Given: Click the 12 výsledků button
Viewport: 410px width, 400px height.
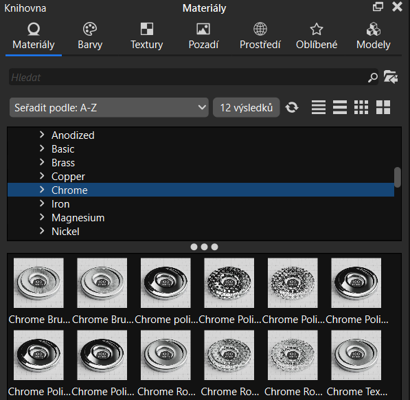Looking at the screenshot, I should pyautogui.click(x=247, y=107).
